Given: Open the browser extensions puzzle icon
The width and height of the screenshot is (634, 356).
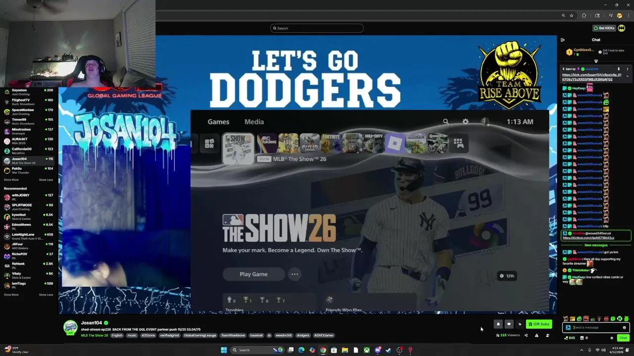Looking at the screenshot, I should click(584, 16).
